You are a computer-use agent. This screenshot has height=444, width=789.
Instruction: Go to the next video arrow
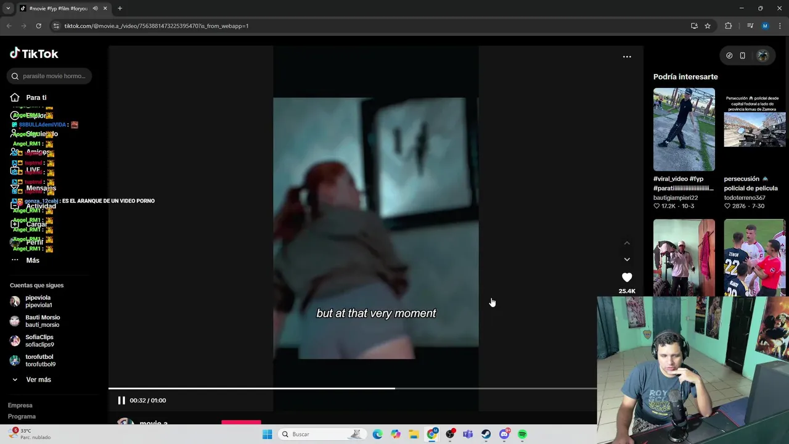[x=627, y=260]
